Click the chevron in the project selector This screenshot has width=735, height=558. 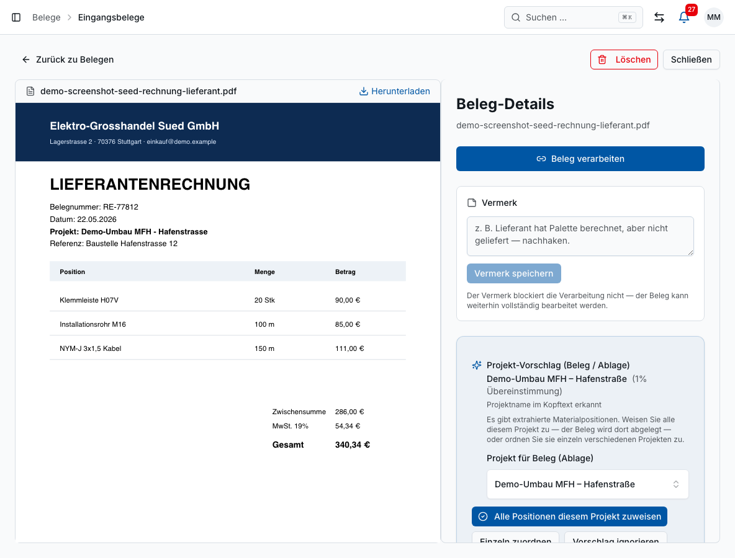pyautogui.click(x=676, y=484)
